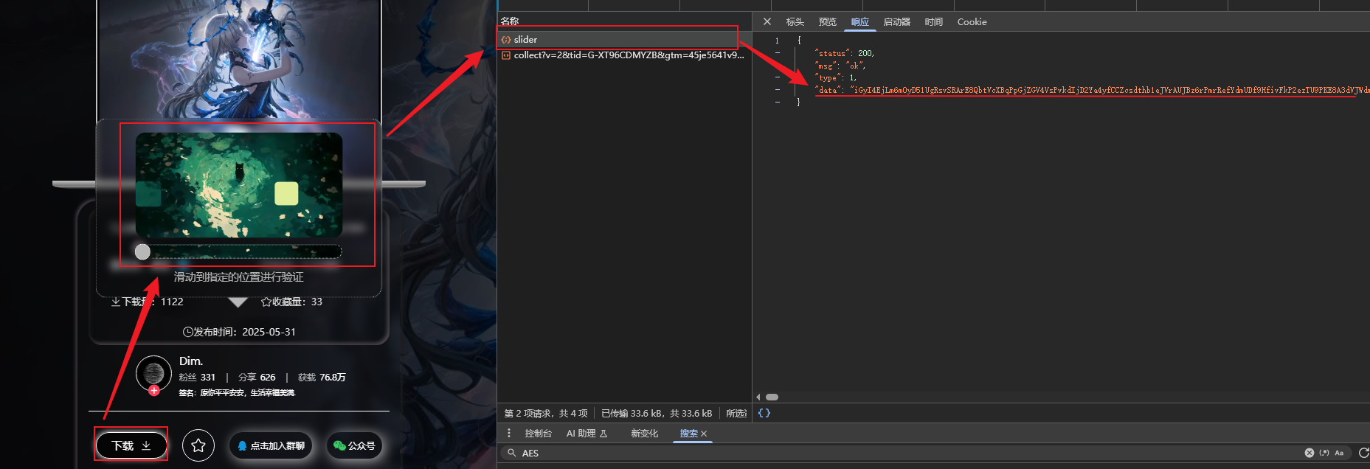Click the download arrow icon in 下载 button

[x=146, y=445]
